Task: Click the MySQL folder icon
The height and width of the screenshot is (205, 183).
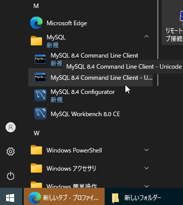Action: 36,41
